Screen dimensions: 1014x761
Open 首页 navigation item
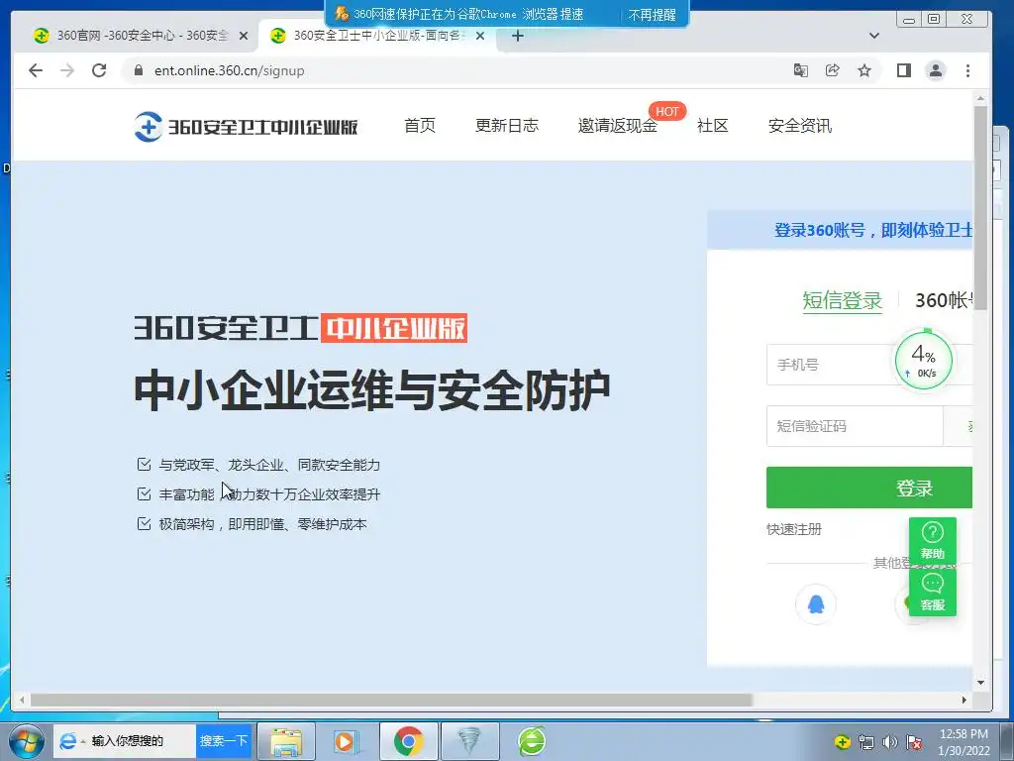tap(420, 126)
